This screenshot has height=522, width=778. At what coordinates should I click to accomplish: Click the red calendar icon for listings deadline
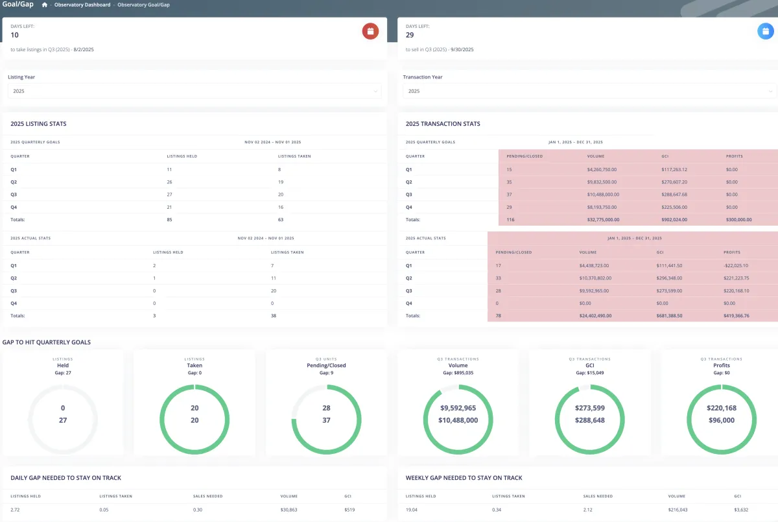370,31
